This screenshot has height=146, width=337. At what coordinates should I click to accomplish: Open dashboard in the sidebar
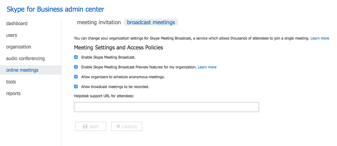coord(17,23)
